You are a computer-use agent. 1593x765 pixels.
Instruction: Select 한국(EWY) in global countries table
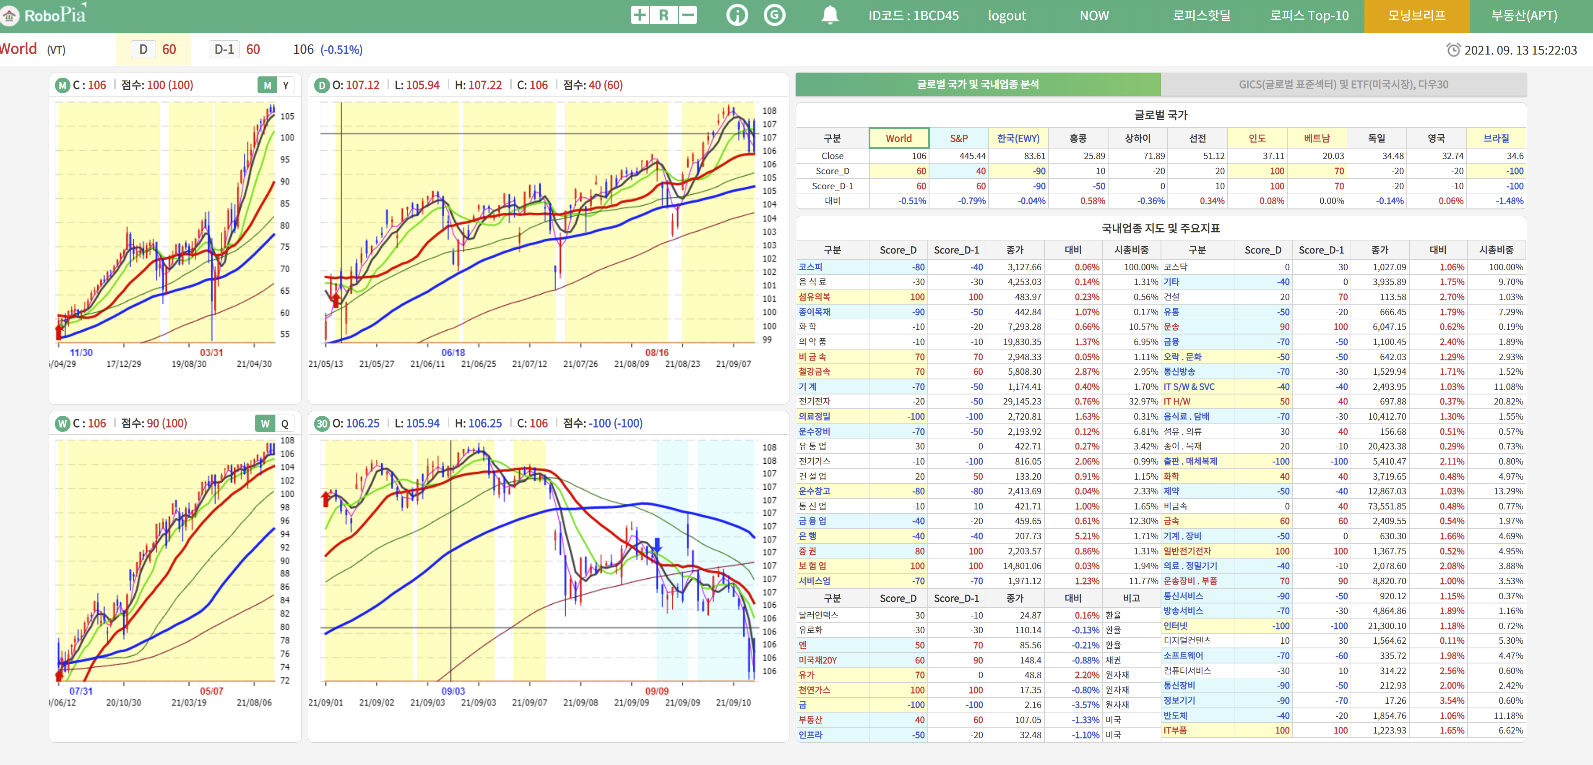pyautogui.click(x=1018, y=138)
